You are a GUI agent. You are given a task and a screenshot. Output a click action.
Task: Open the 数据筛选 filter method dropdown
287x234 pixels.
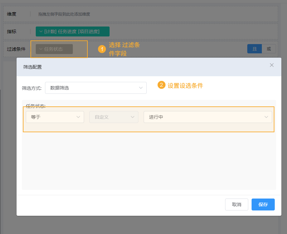pos(96,88)
